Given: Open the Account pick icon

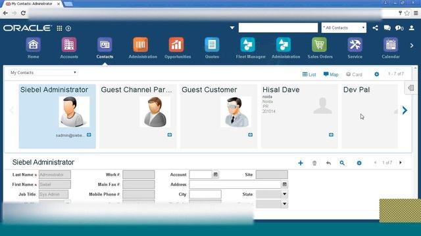Looking at the screenshot, I should click(215, 174).
